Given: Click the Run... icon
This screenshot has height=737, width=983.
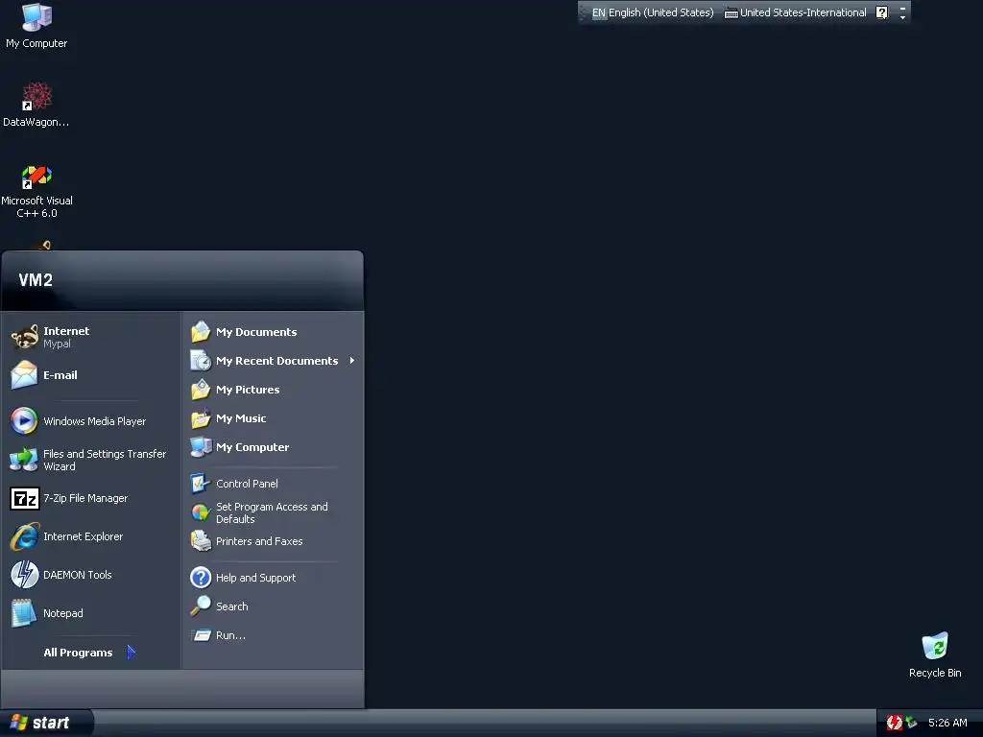Looking at the screenshot, I should click(201, 635).
